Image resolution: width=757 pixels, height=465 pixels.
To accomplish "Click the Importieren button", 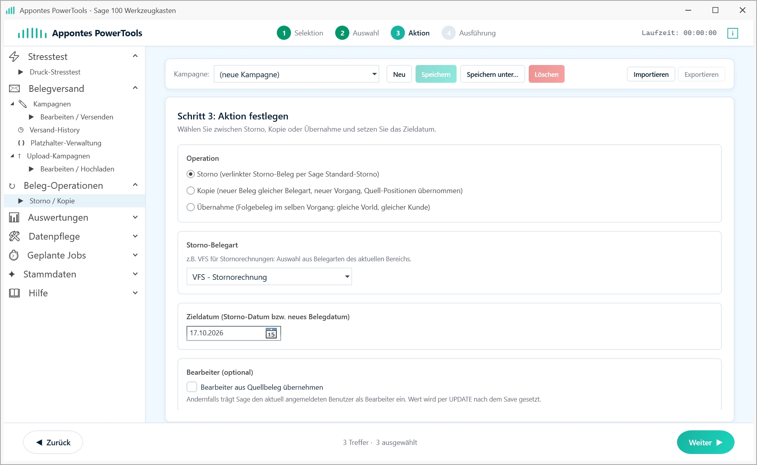I will point(651,74).
